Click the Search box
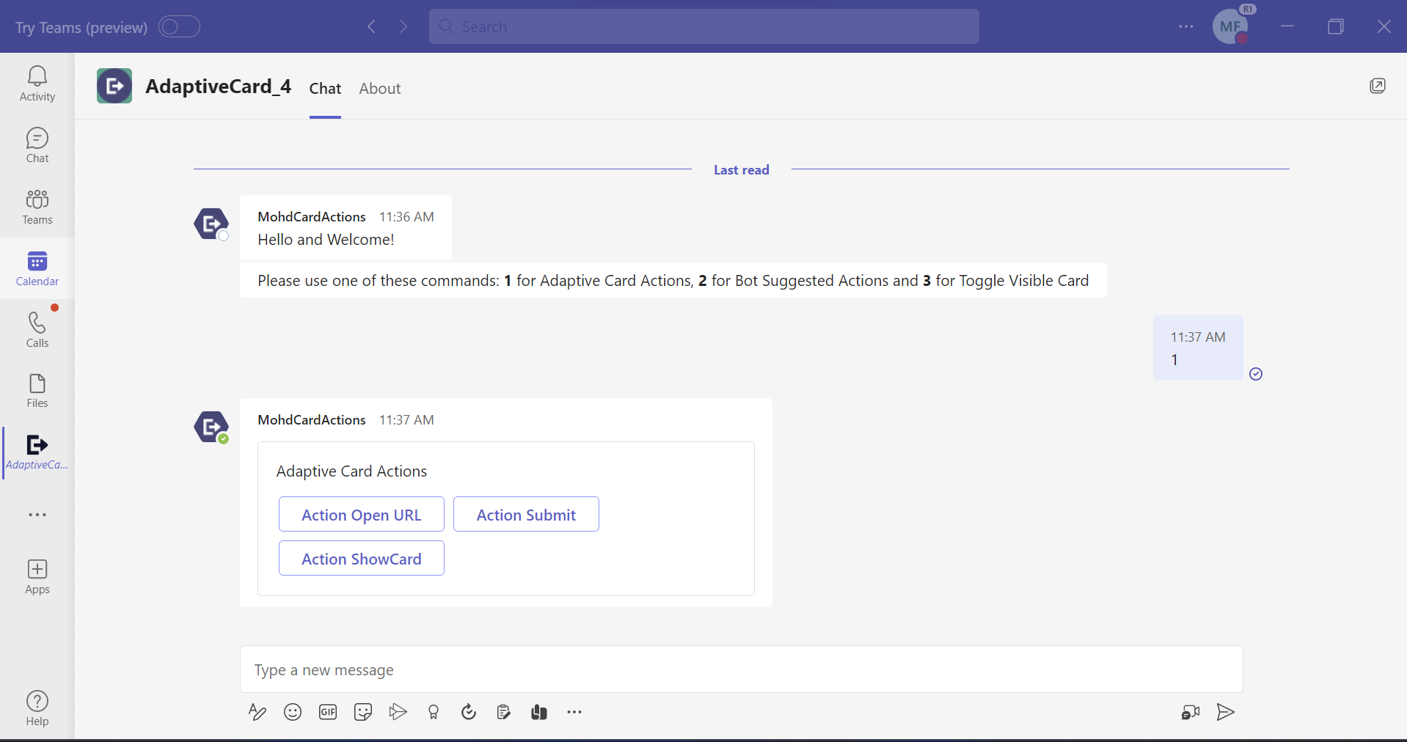Viewport: 1407px width, 742px height. tap(704, 26)
